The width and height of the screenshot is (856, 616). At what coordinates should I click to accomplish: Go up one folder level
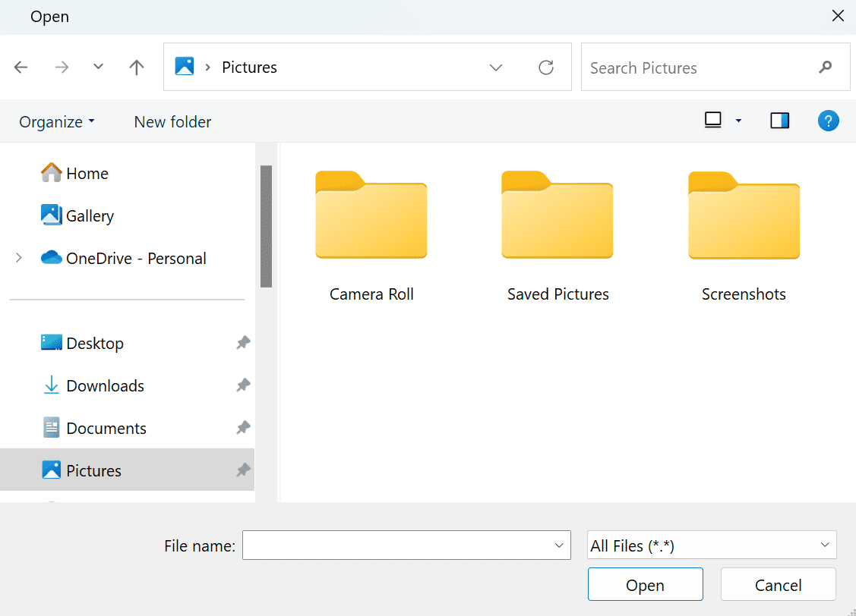(x=137, y=68)
